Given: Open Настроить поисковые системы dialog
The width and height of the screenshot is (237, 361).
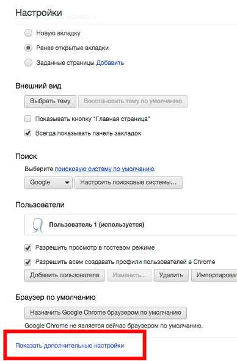Looking at the screenshot, I should click(128, 183).
